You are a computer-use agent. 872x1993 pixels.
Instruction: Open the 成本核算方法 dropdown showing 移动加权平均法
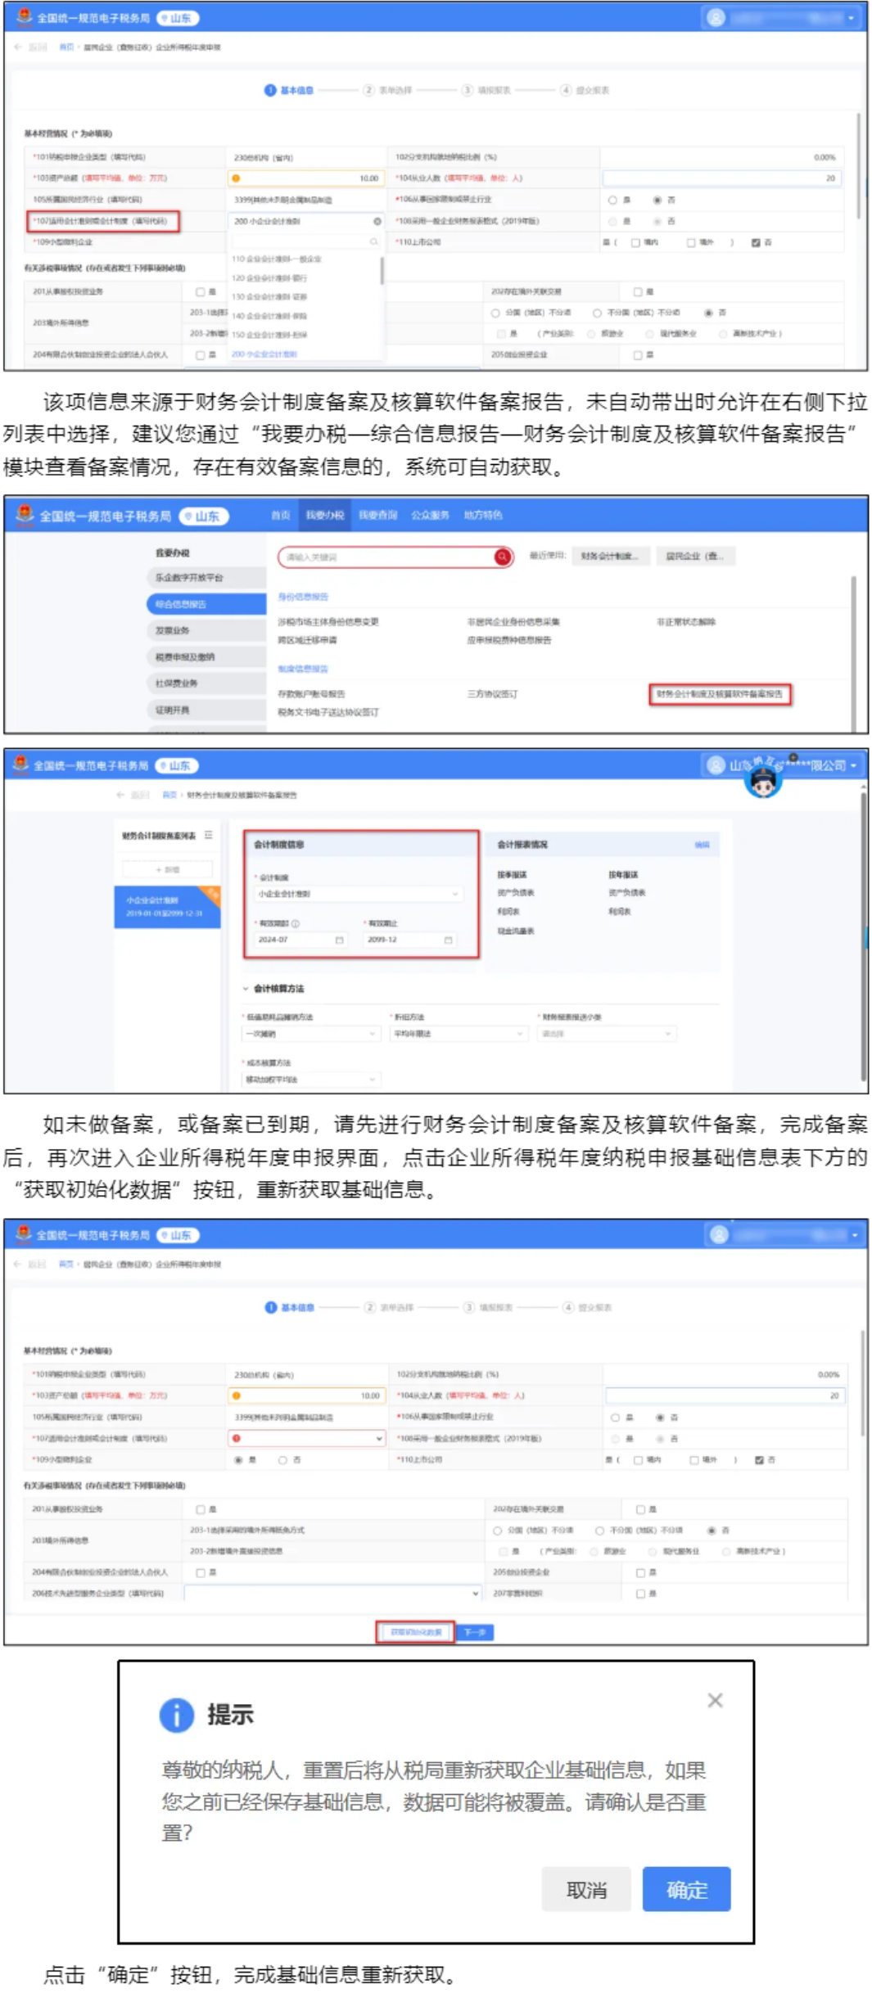[x=311, y=1080]
